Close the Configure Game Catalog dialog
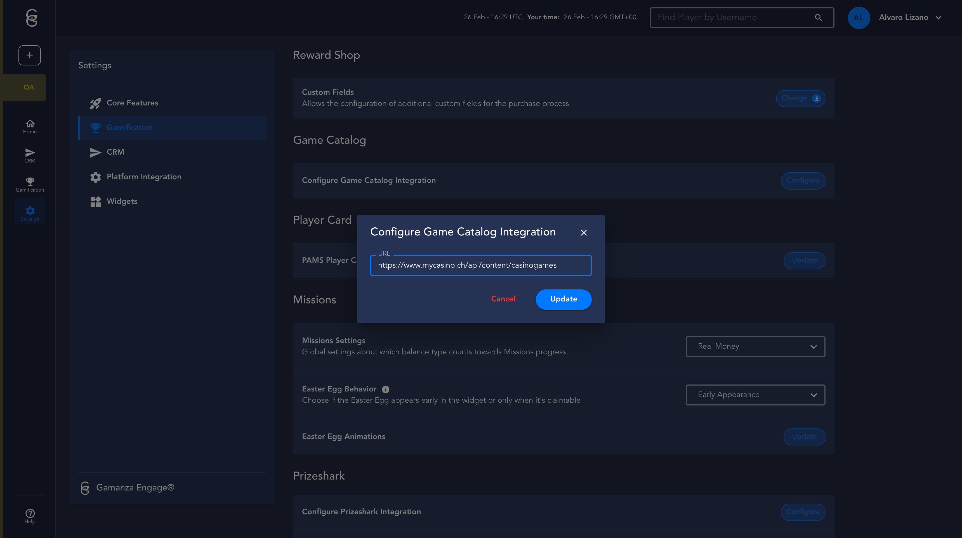Image resolution: width=962 pixels, height=538 pixels. (x=584, y=233)
